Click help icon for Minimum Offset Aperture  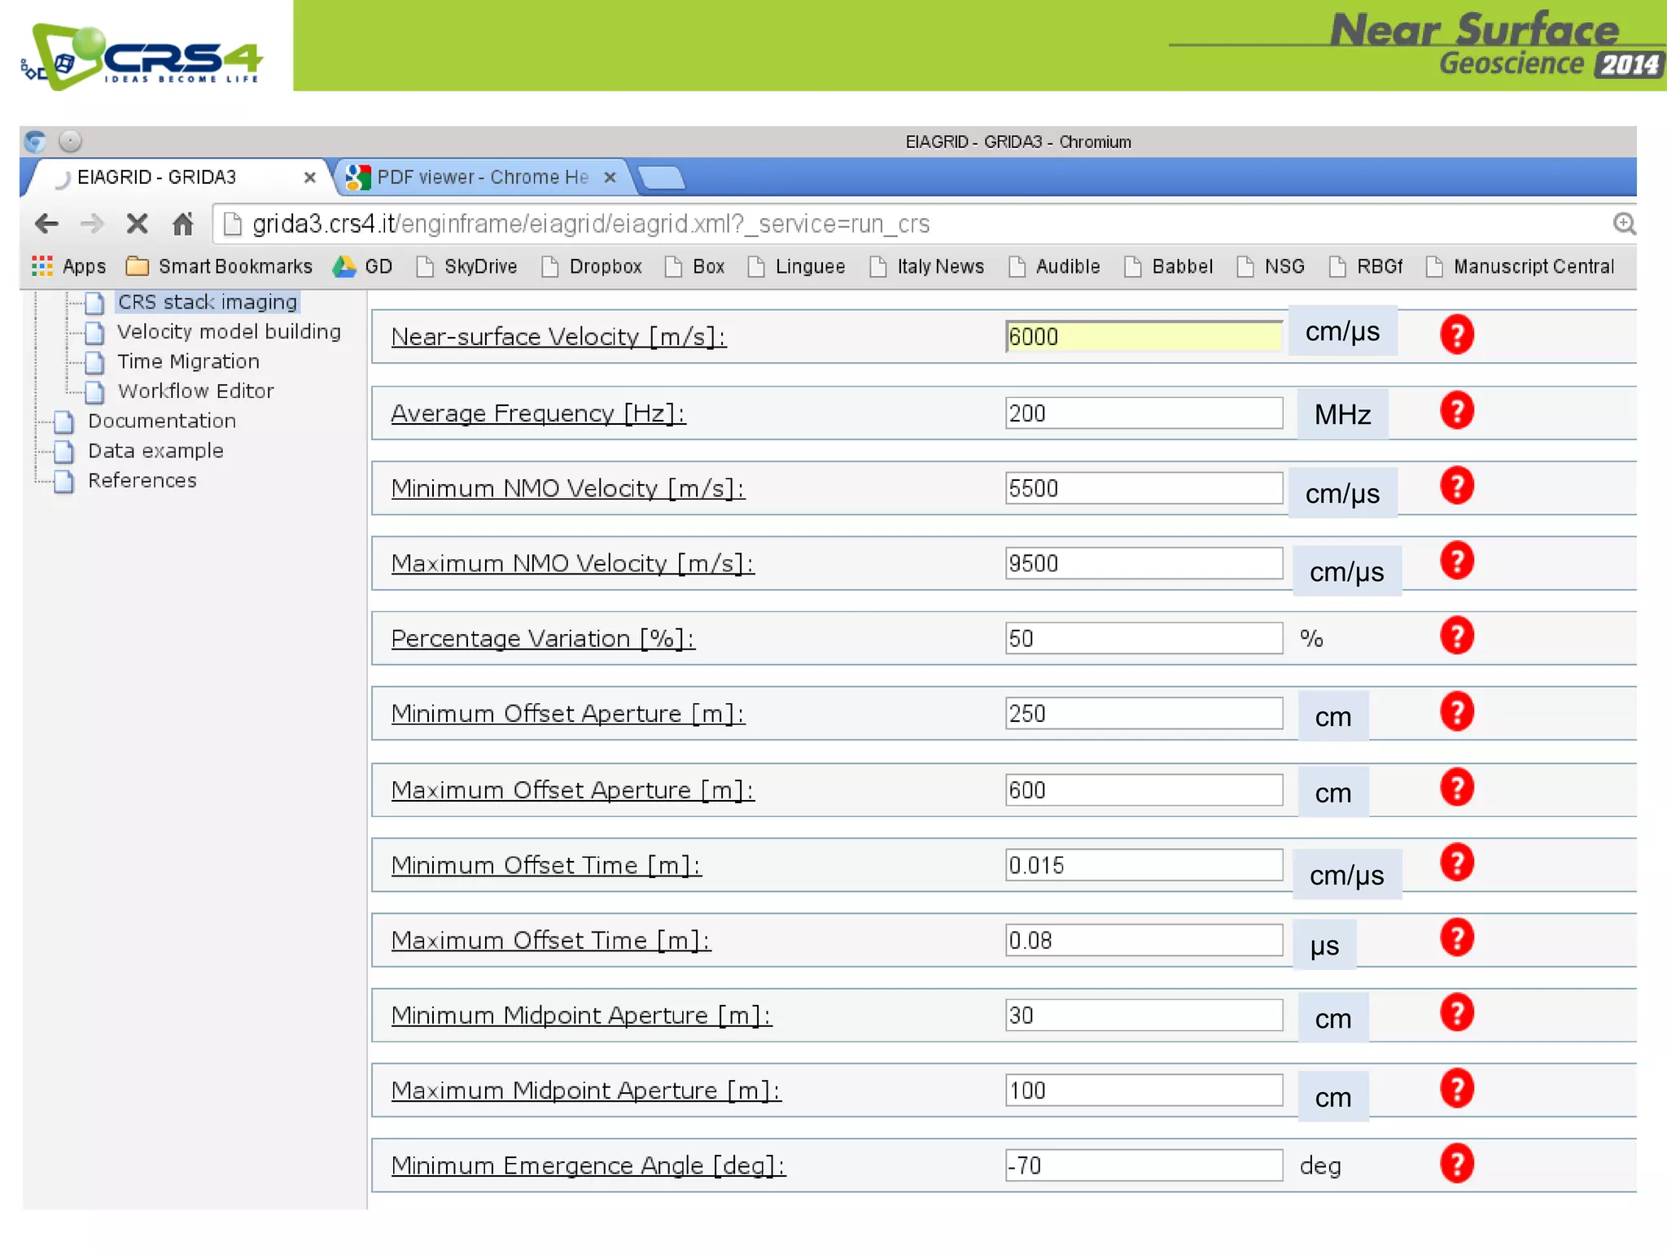[x=1456, y=711]
